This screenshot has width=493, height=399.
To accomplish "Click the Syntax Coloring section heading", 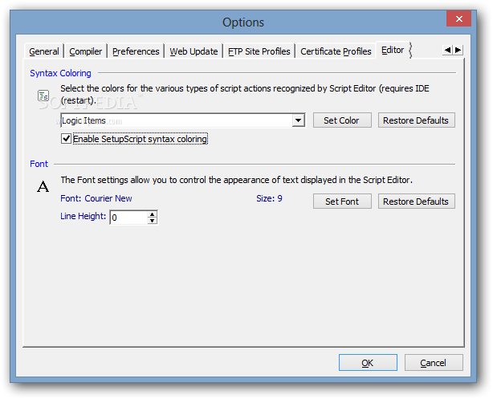I will [60, 73].
